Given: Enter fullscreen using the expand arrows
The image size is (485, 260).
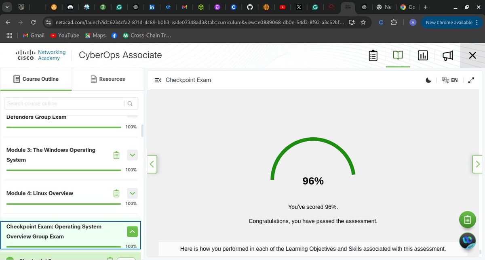Looking at the screenshot, I should 471,80.
